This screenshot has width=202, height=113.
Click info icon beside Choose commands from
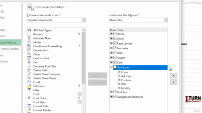point(60,15)
